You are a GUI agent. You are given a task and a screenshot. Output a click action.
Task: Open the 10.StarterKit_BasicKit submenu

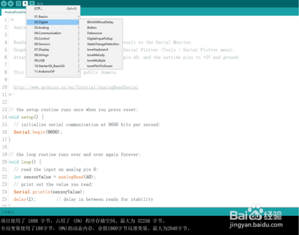53,66
